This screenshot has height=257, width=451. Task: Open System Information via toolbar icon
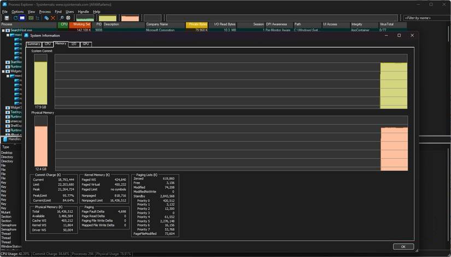[x=24, y=18]
